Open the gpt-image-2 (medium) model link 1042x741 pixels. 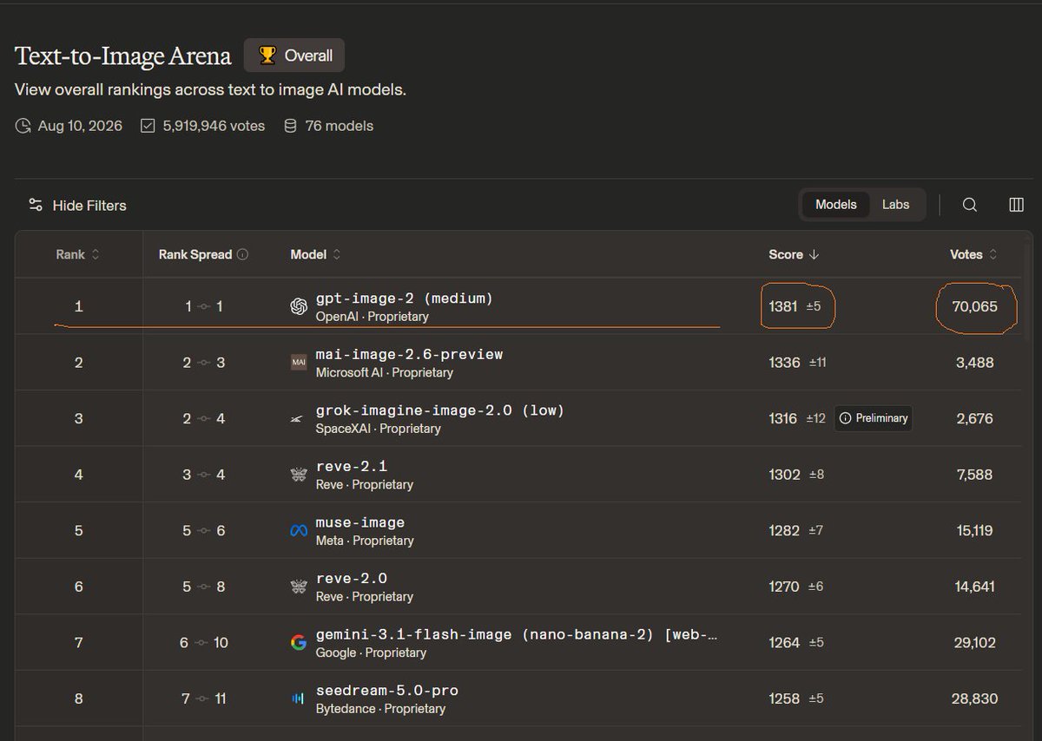[x=404, y=298]
